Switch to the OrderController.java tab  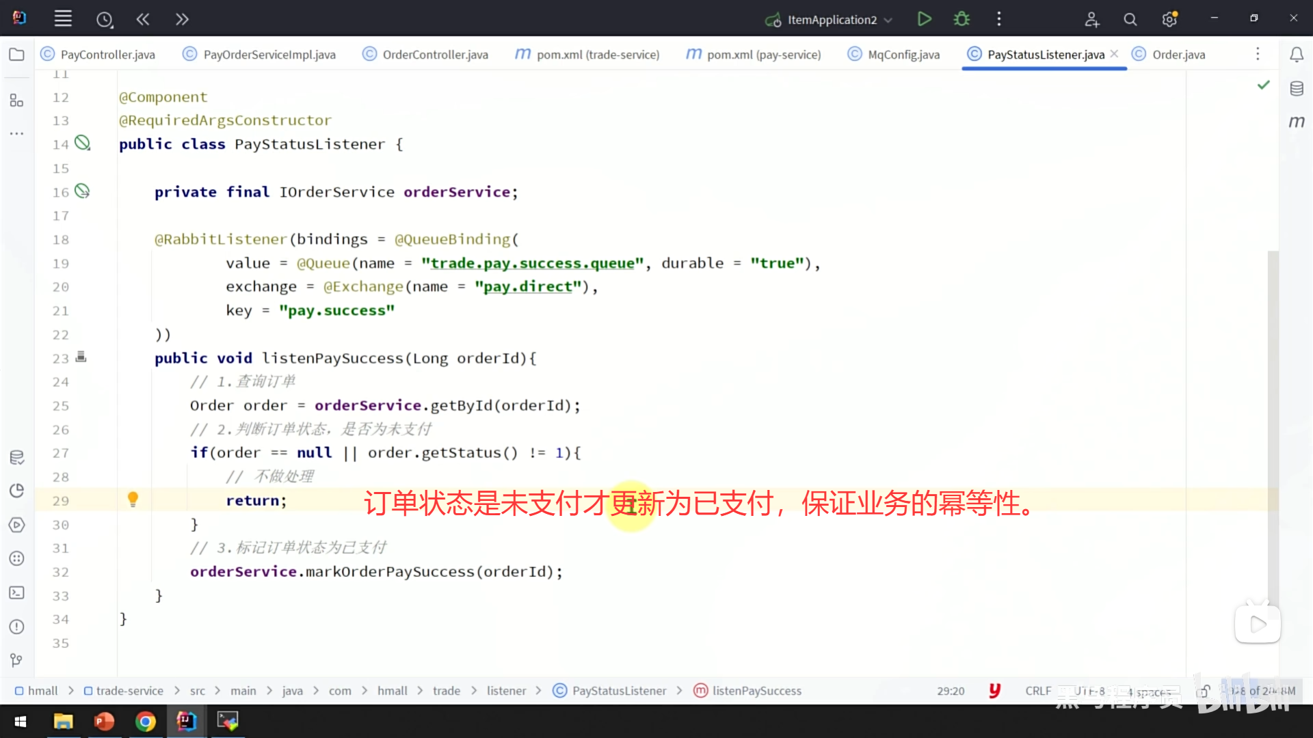[x=435, y=54]
